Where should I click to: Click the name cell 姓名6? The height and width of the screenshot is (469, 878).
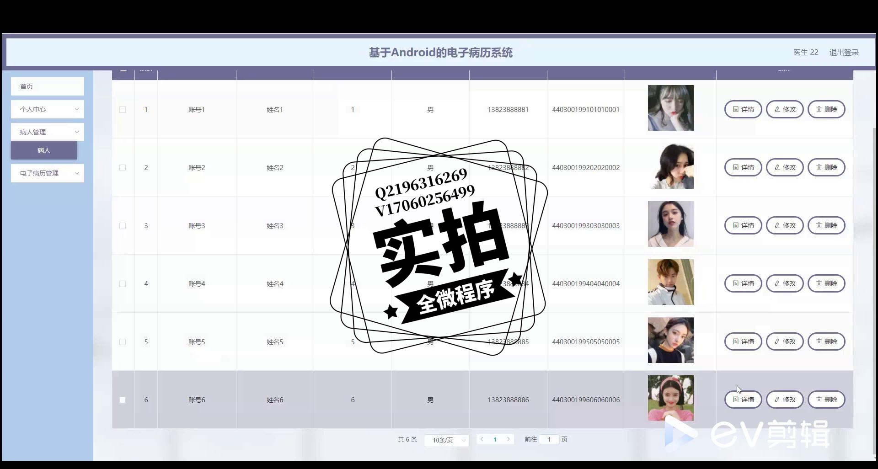(x=275, y=400)
